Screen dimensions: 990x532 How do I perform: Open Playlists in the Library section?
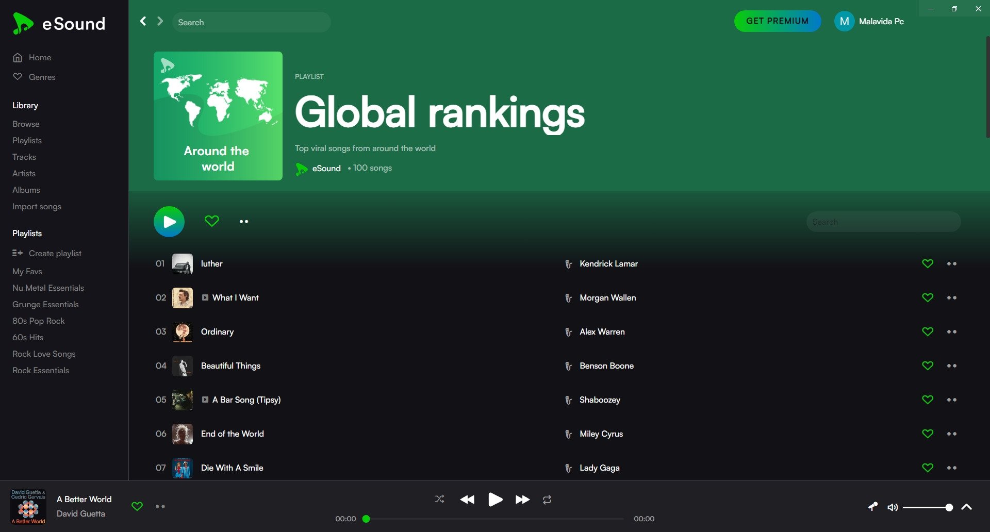27,140
